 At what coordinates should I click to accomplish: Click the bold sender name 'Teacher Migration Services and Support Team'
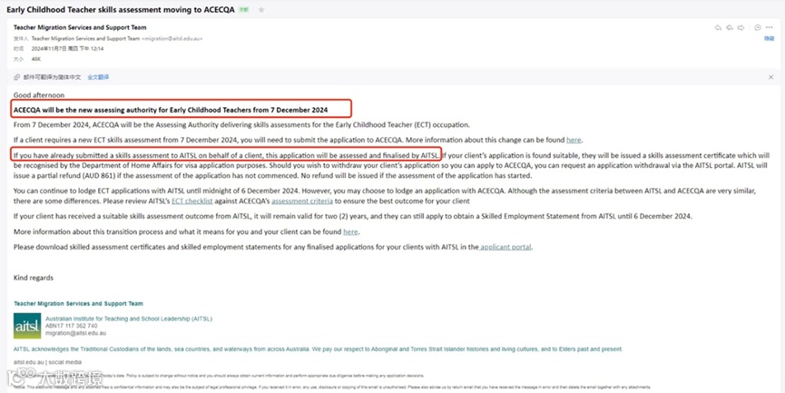pyautogui.click(x=80, y=27)
